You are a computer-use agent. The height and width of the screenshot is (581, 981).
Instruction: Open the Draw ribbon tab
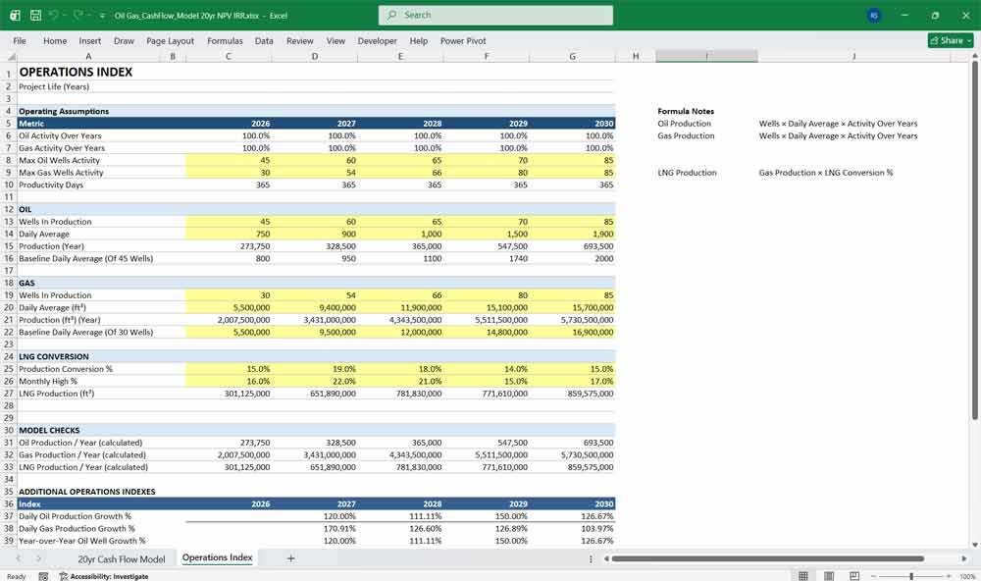tap(124, 40)
